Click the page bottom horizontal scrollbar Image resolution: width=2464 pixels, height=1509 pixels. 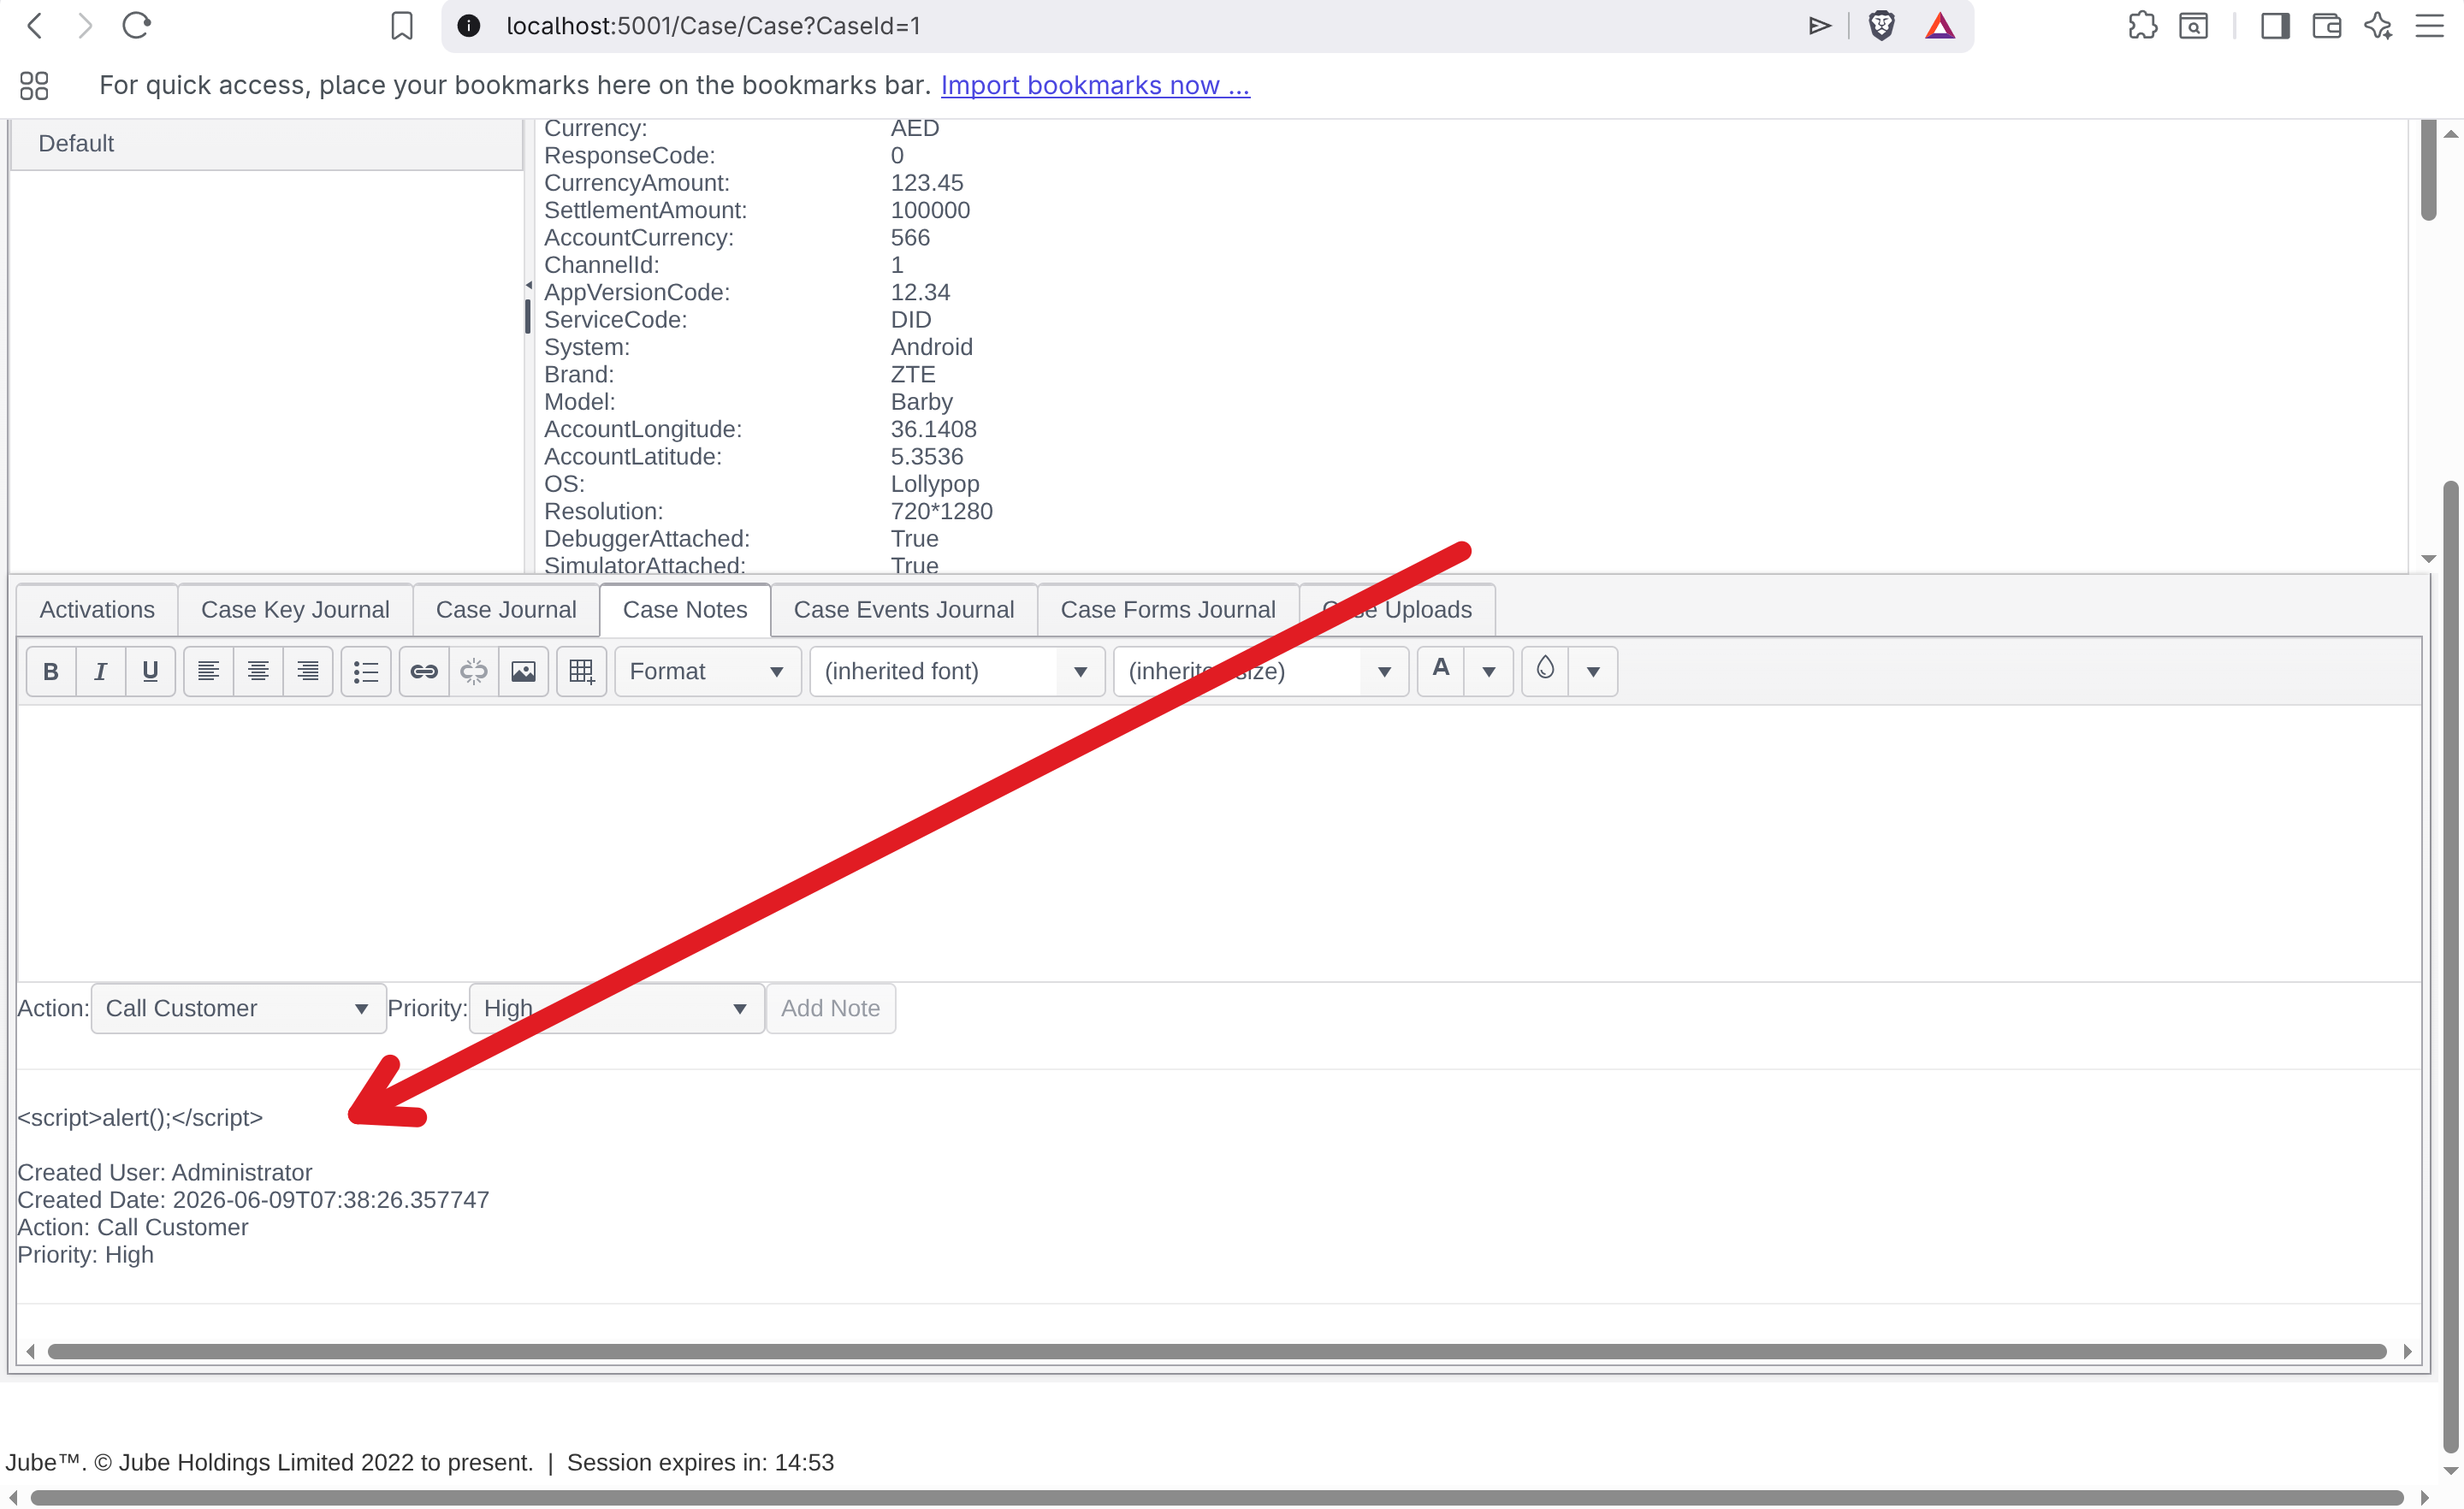[1217, 1497]
